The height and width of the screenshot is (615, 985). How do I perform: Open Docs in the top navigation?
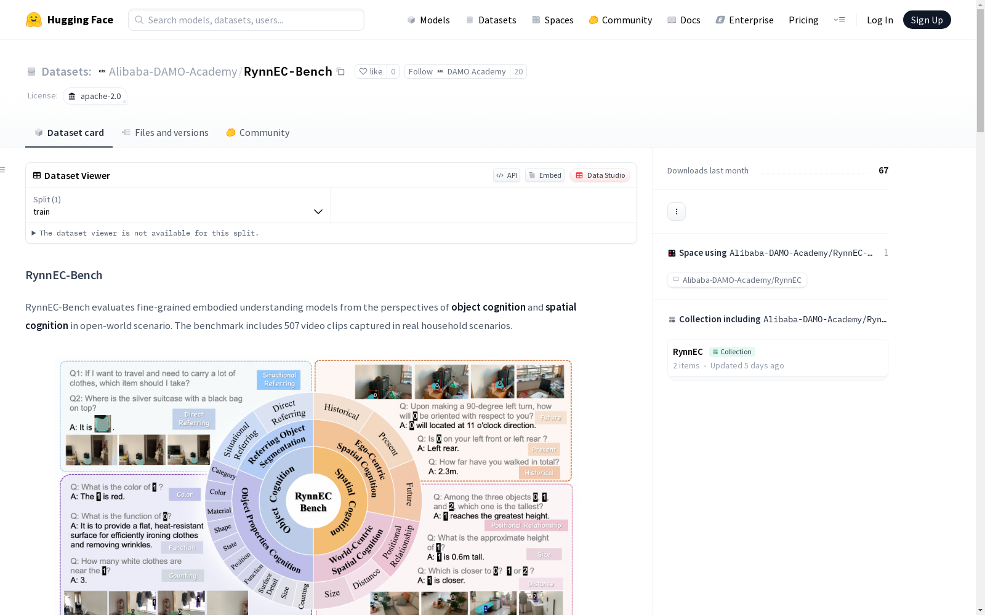click(x=684, y=20)
